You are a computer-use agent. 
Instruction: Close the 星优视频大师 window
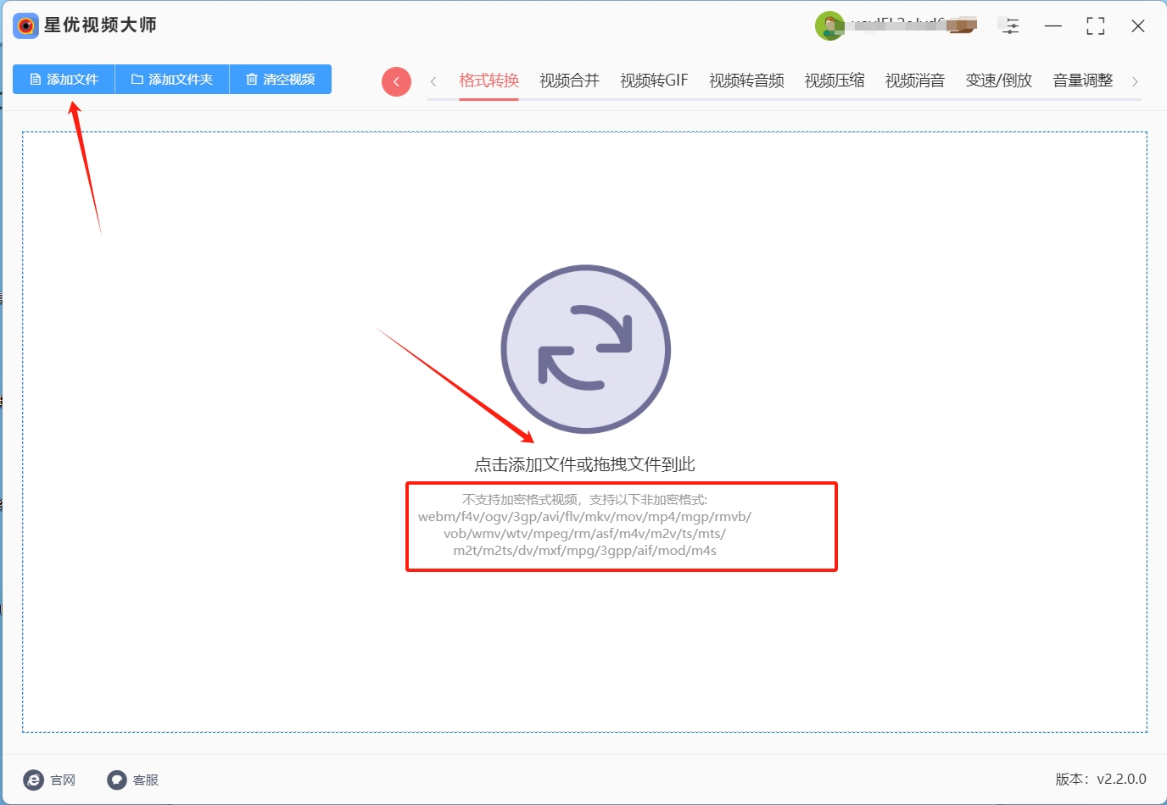[1138, 26]
